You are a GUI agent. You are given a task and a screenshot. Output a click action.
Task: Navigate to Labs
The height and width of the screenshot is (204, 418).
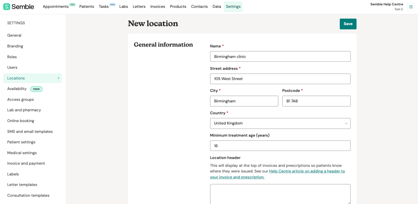pos(124,7)
